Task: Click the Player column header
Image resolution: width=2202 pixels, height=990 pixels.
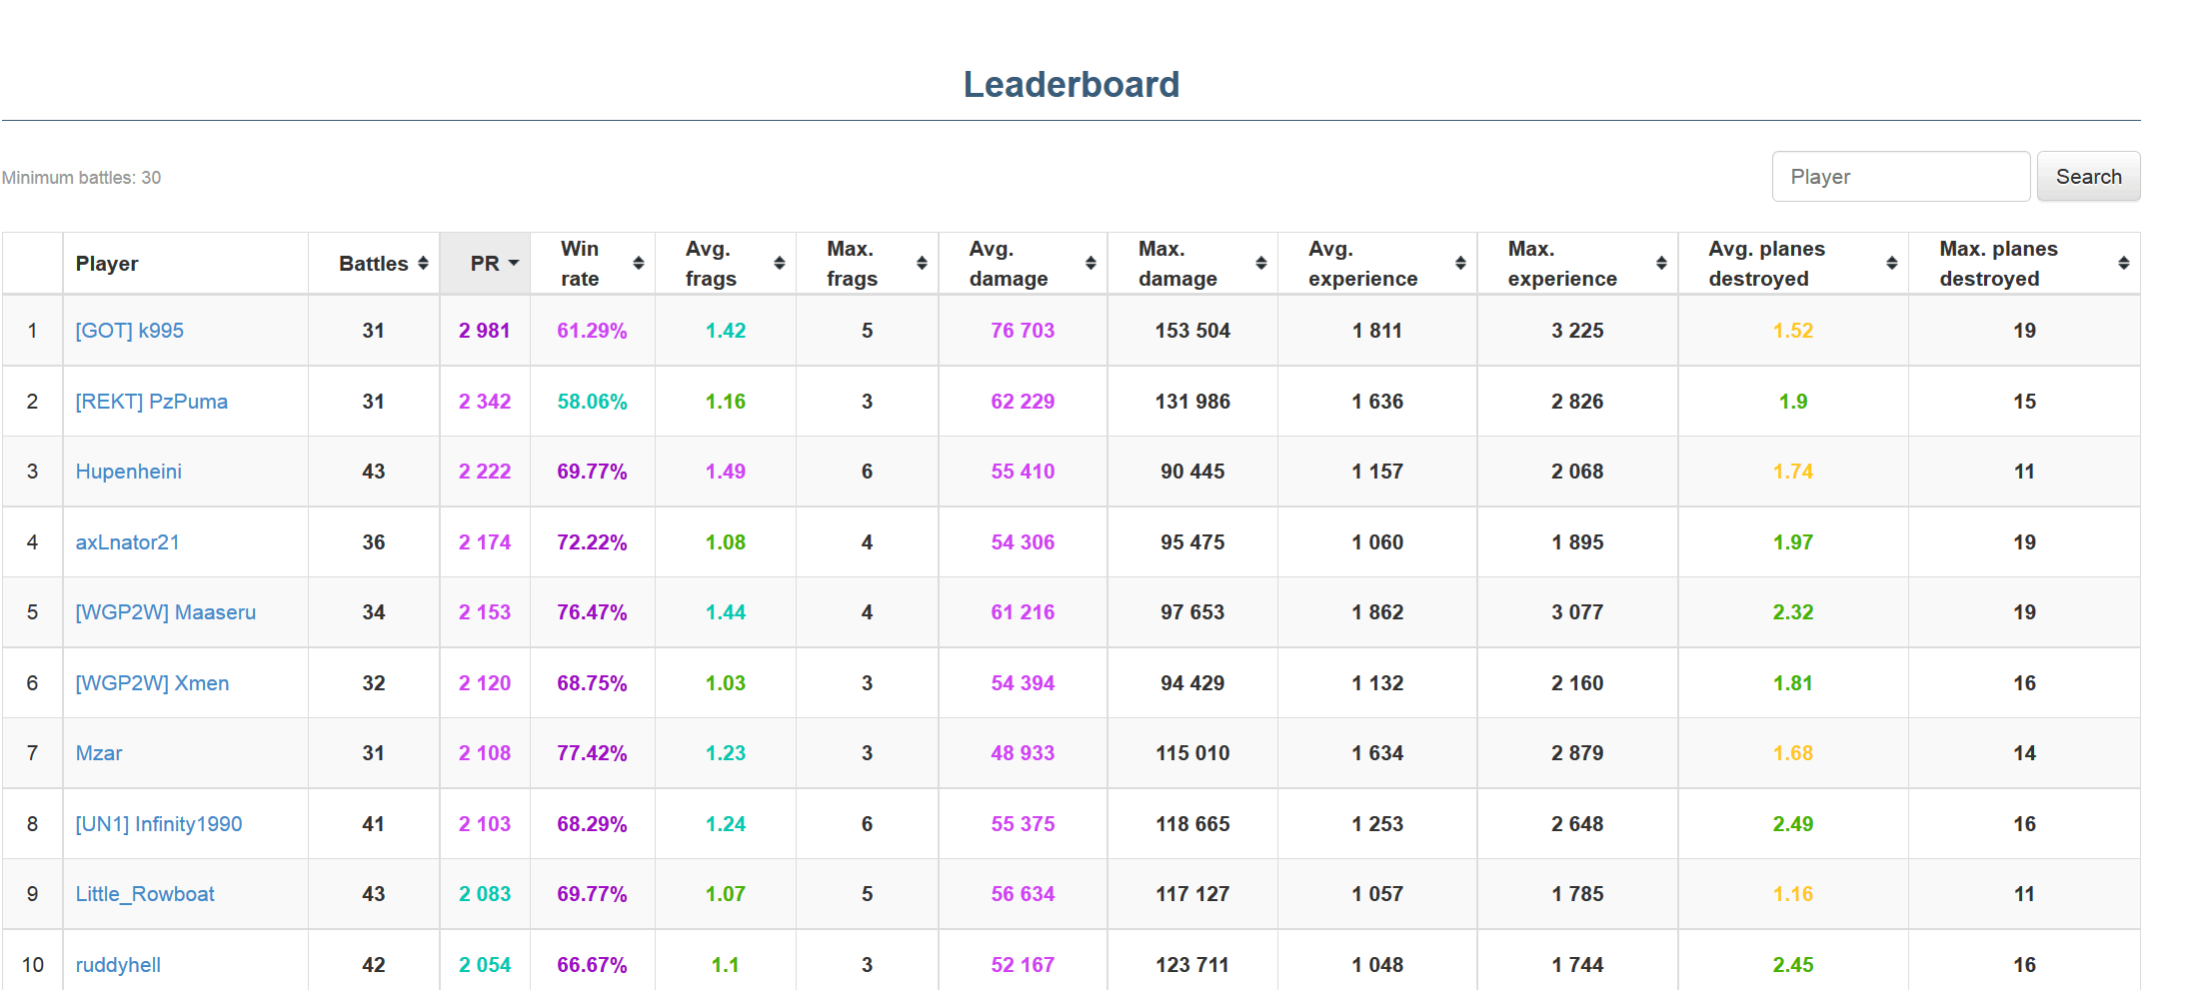Action: tap(107, 264)
